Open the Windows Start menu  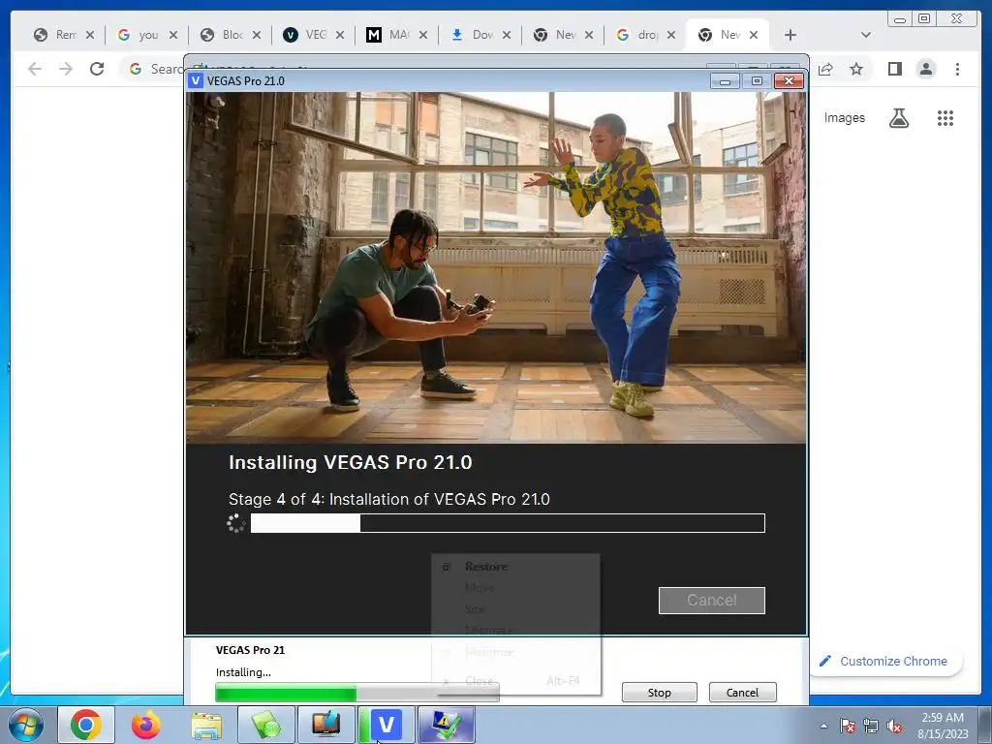coord(26,725)
